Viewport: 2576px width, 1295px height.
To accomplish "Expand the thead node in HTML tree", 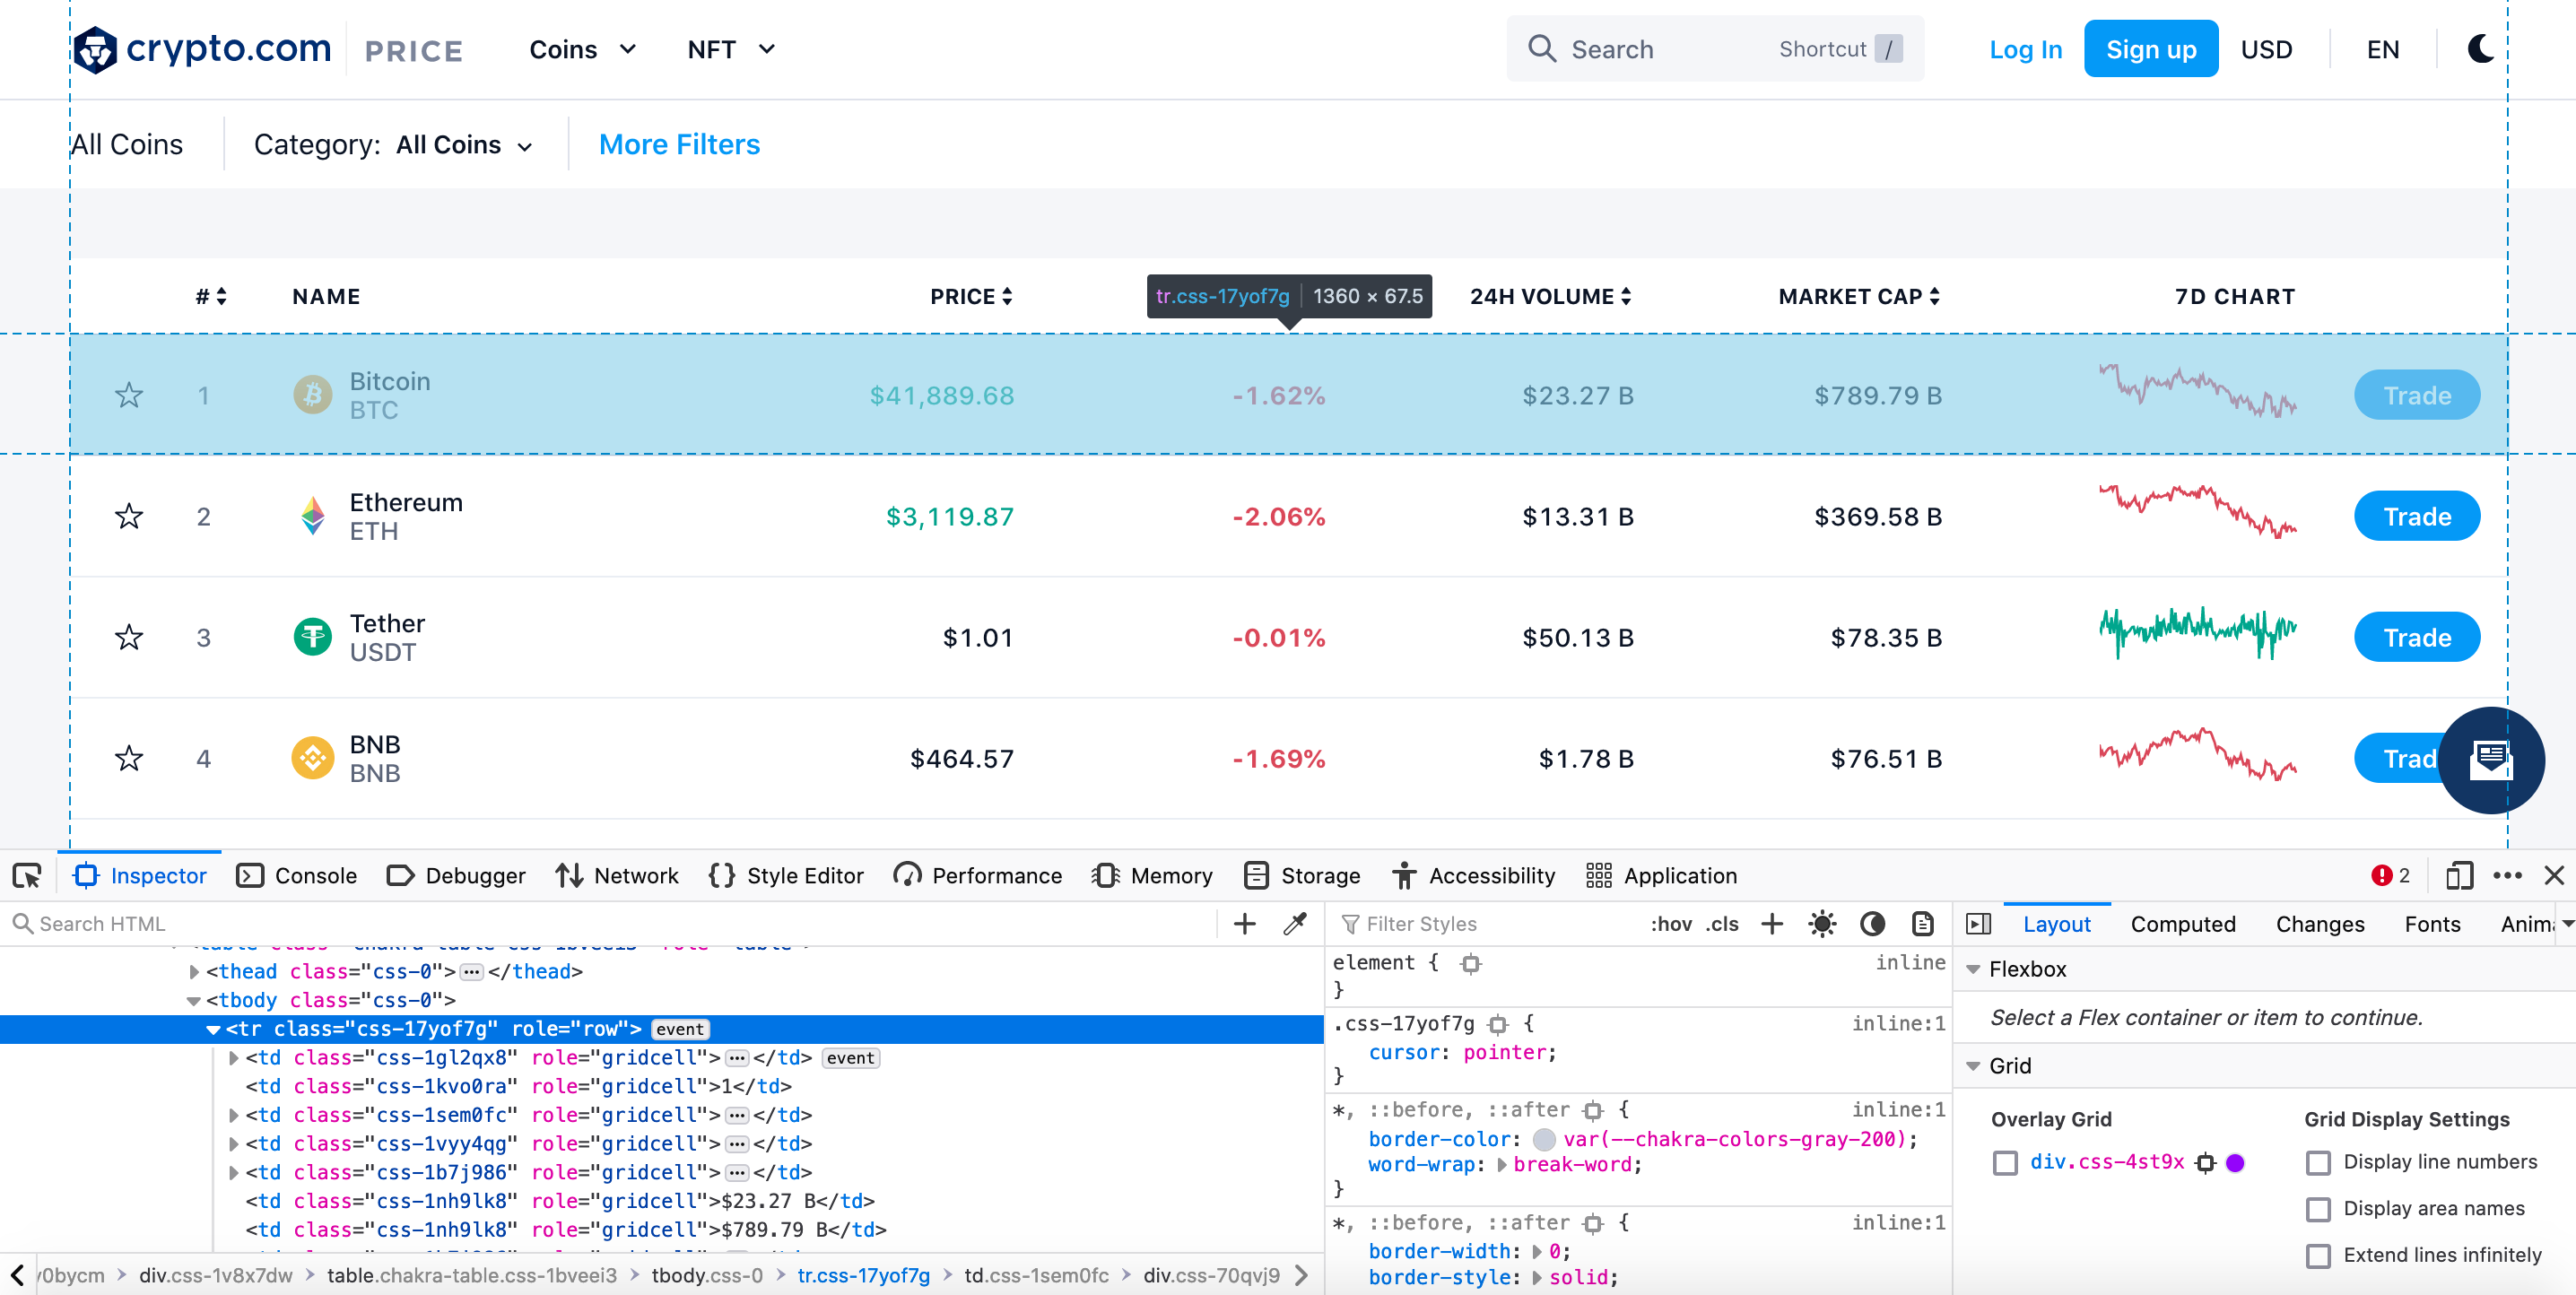I will 194,972.
